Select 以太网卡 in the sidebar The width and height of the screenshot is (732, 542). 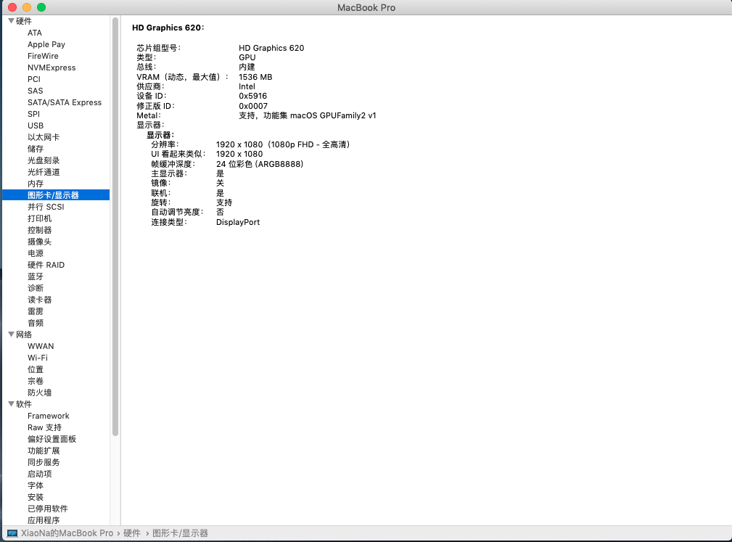pyautogui.click(x=44, y=137)
